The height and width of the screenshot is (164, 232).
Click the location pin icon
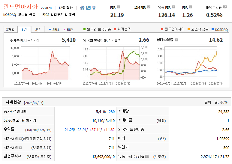click(94, 8)
